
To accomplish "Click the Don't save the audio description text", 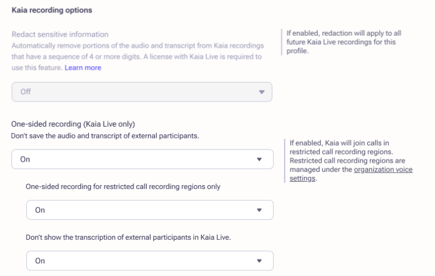I will [x=105, y=135].
